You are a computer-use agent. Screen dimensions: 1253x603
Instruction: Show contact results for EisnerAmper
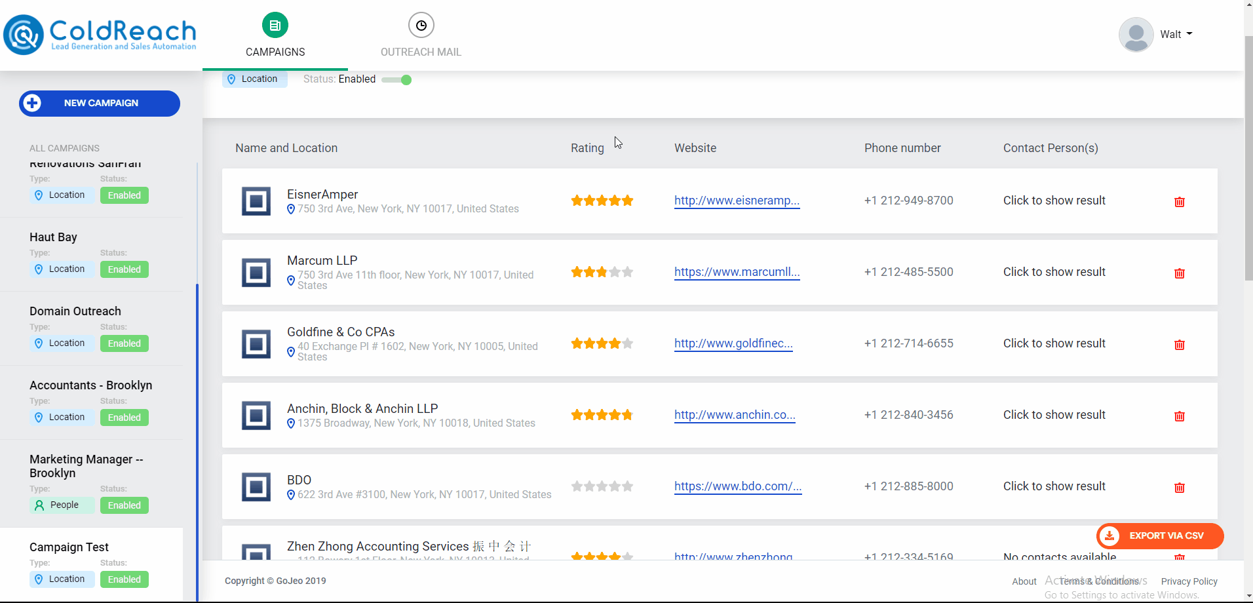[x=1054, y=201]
